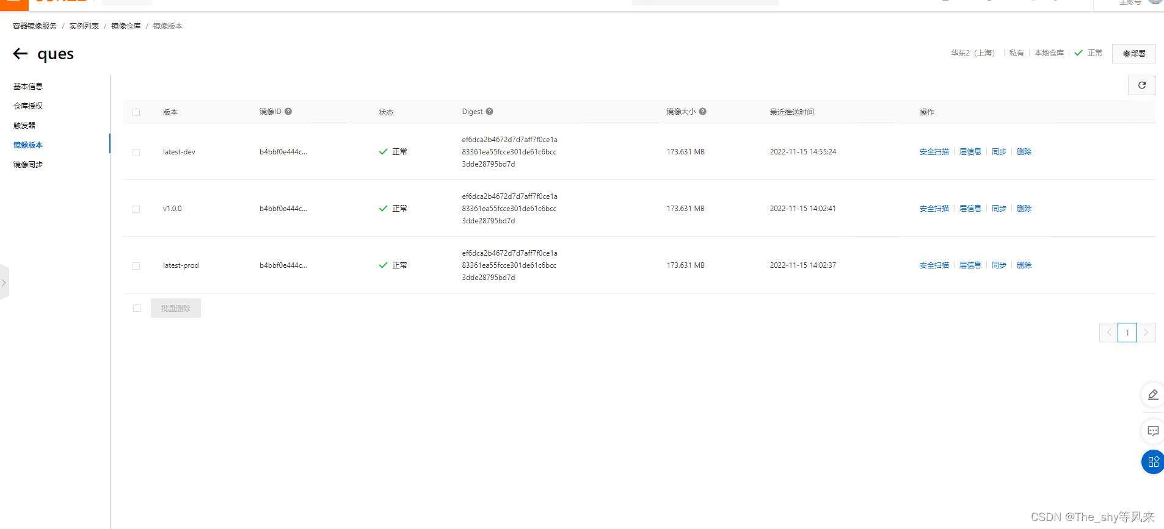Go to previous page arrow
1164x529 pixels.
point(1108,333)
